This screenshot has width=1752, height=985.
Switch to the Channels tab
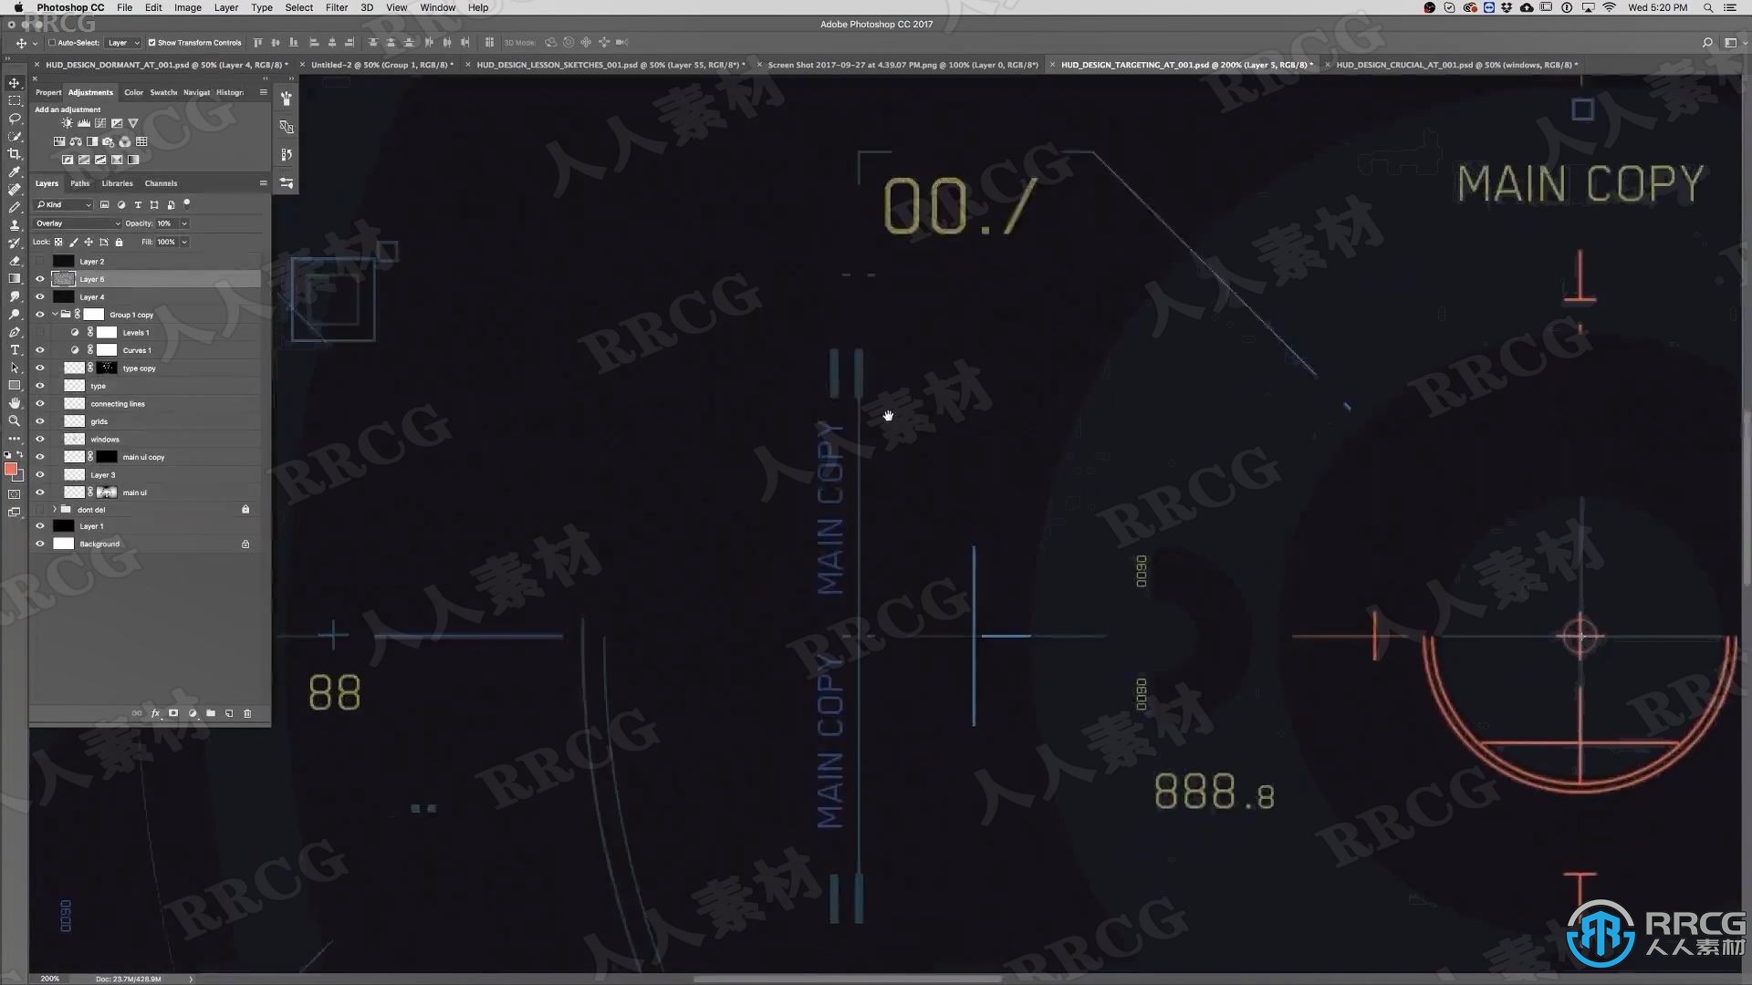pyautogui.click(x=160, y=182)
